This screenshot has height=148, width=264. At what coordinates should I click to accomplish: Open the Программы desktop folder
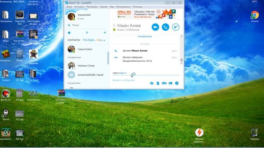click(x=6, y=16)
